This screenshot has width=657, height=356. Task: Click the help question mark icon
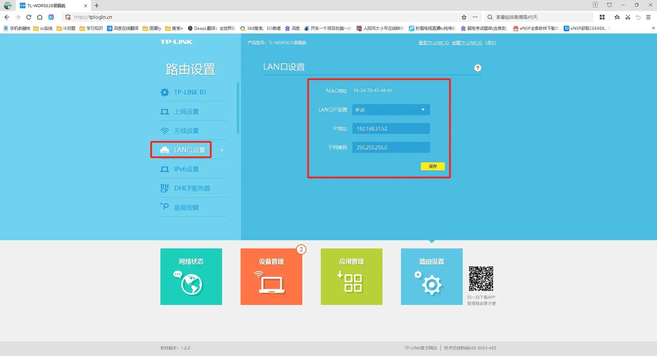477,68
